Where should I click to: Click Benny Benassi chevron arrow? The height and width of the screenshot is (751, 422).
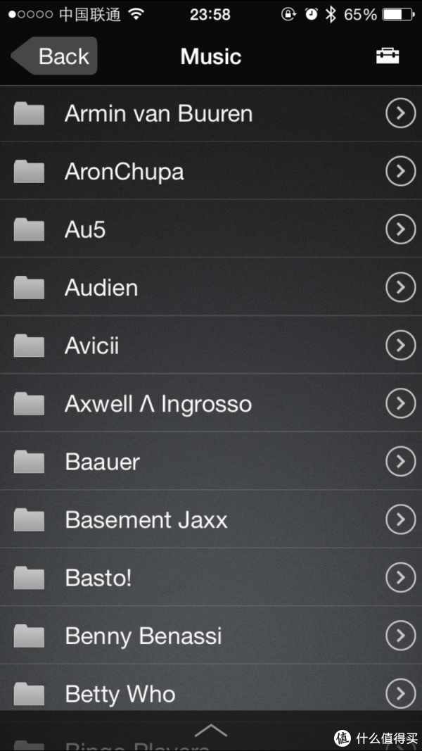click(x=400, y=636)
